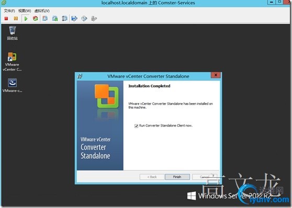Open the 文件(F) menu

[9, 11]
